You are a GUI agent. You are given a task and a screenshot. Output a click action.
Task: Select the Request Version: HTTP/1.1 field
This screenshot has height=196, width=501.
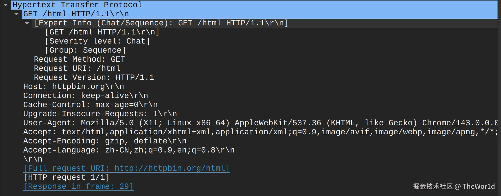pos(94,77)
